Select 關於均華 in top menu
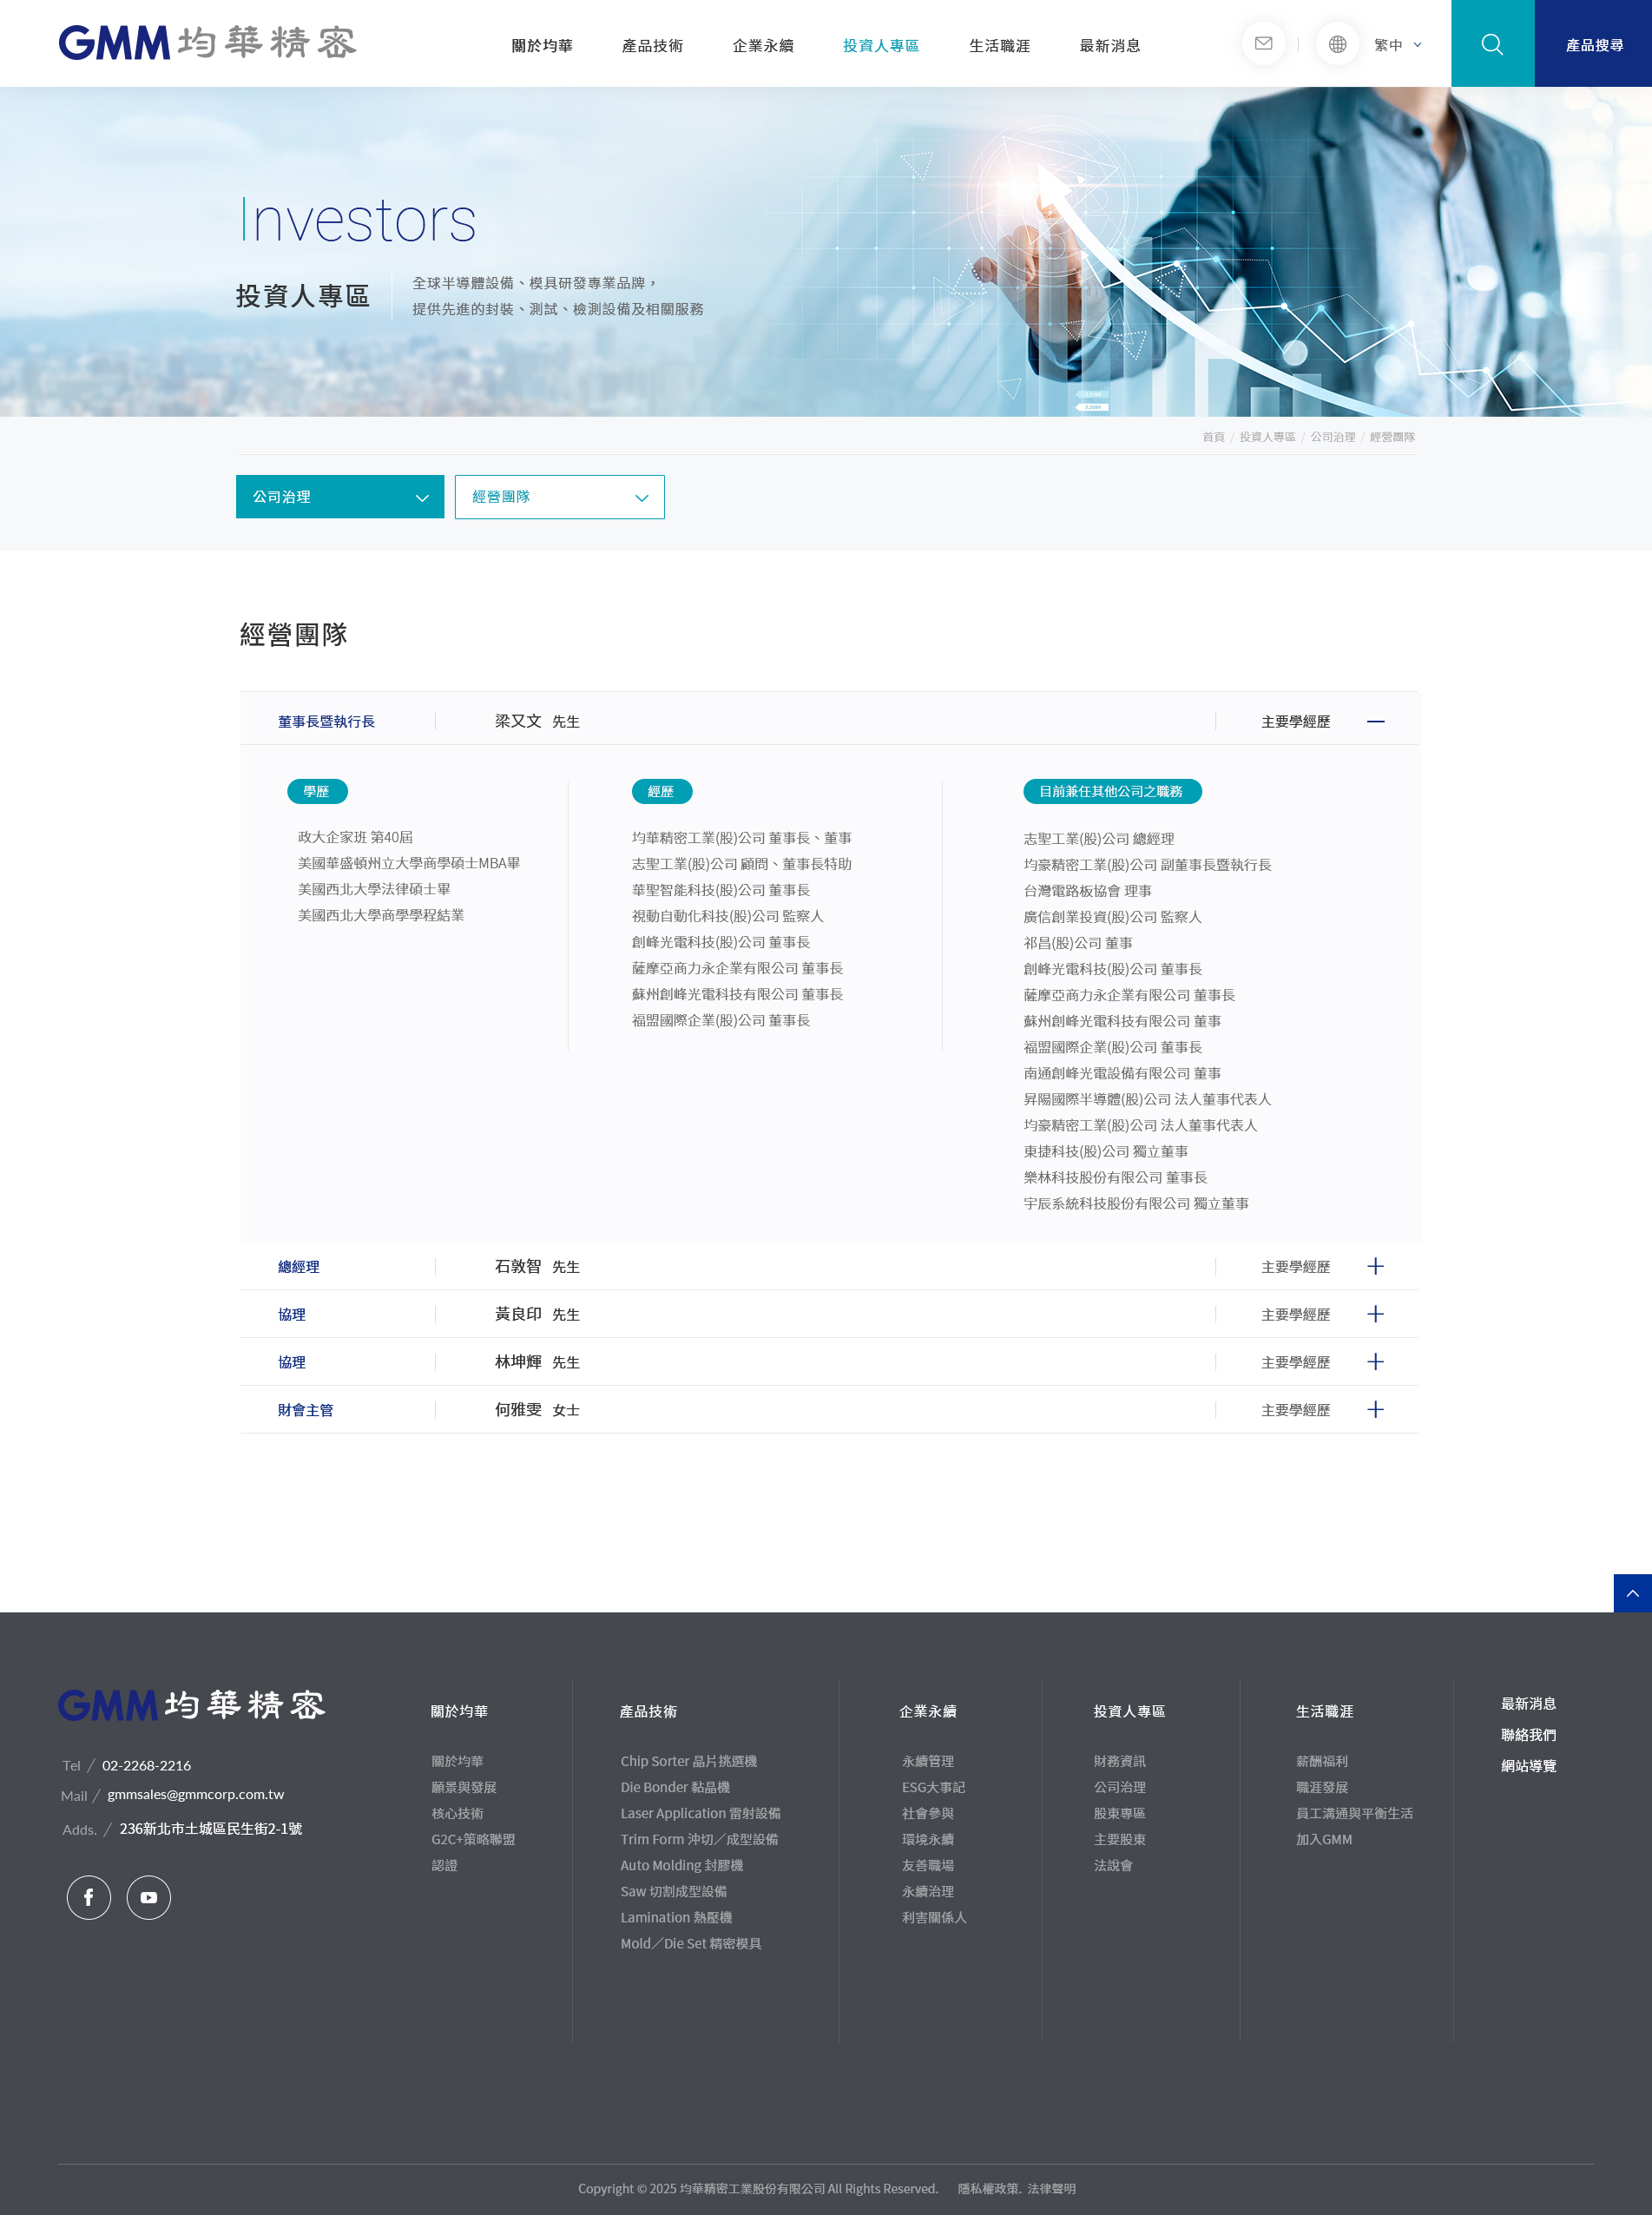Screen dimensions: 1652x2215 pos(542,46)
